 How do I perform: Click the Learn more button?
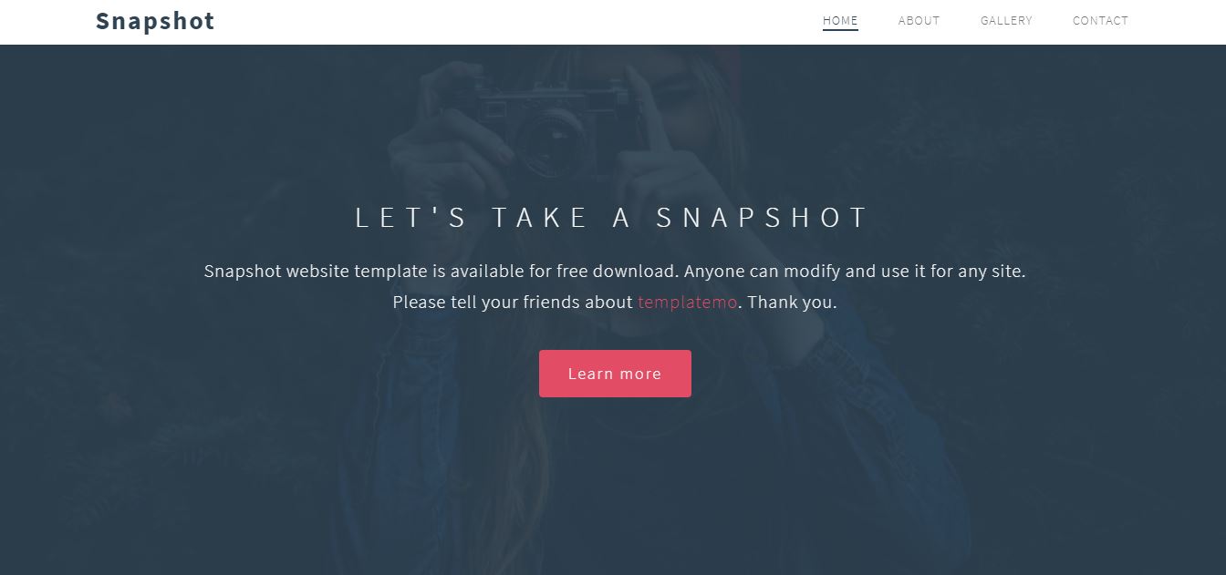click(615, 374)
